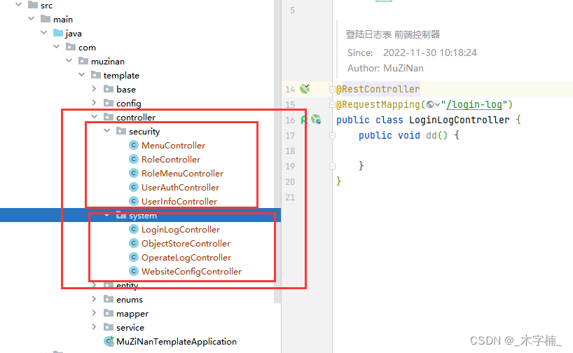Screen dimensions: 573x353
Task: Click WebsiteConfigController class icon
Action: [x=134, y=271]
